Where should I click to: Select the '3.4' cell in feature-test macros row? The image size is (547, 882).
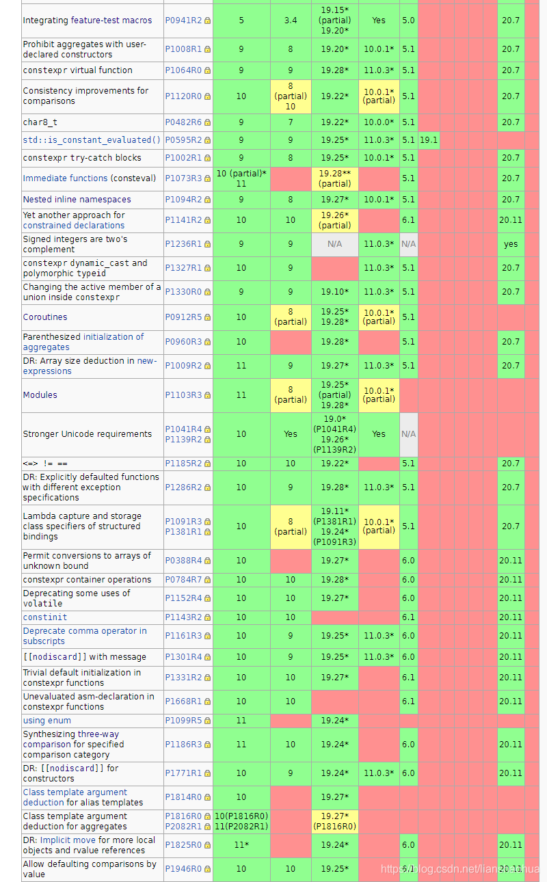(291, 21)
